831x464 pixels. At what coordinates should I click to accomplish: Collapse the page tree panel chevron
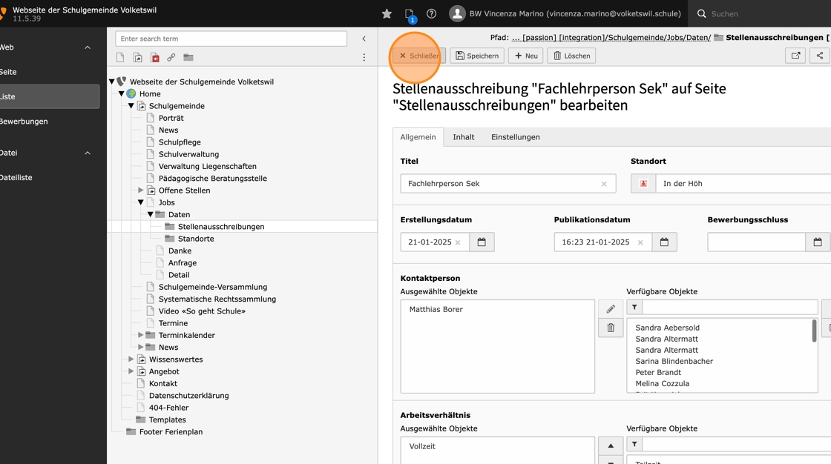[x=364, y=39]
